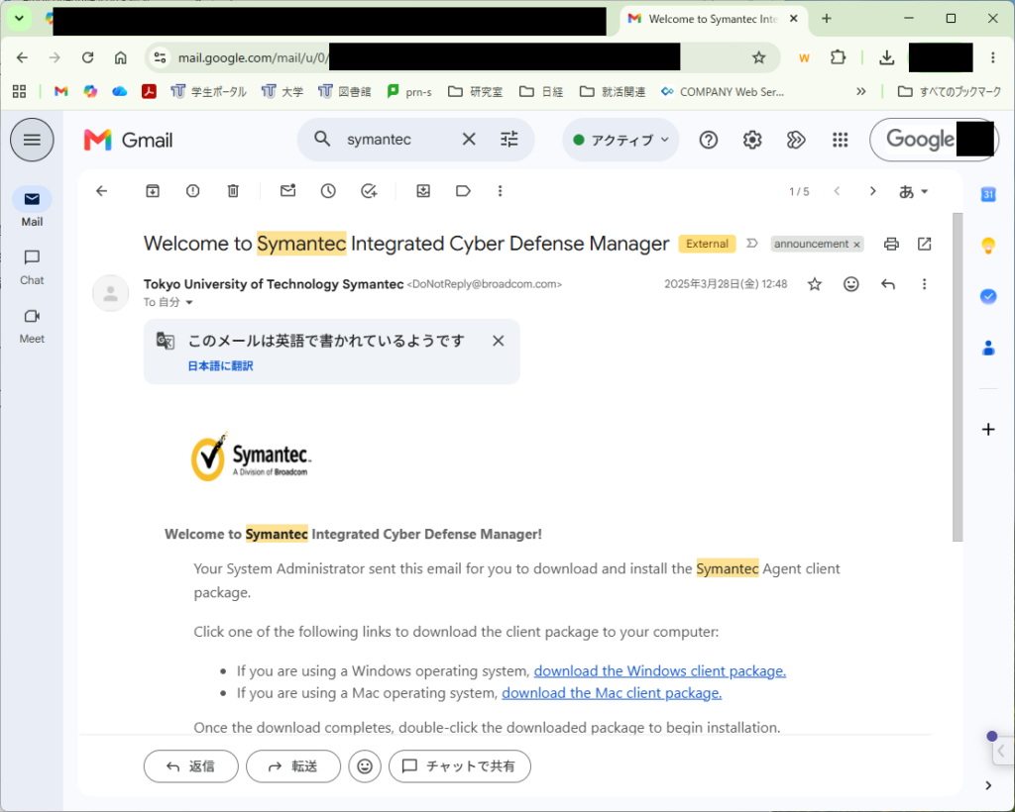Open 日経 bookmark folder
The height and width of the screenshot is (812, 1015).
[x=542, y=92]
